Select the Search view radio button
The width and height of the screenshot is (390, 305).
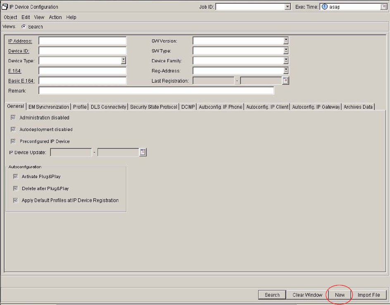coord(24,26)
